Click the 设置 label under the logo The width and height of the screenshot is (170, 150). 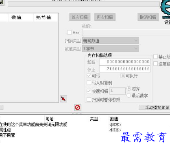tap(167, 22)
